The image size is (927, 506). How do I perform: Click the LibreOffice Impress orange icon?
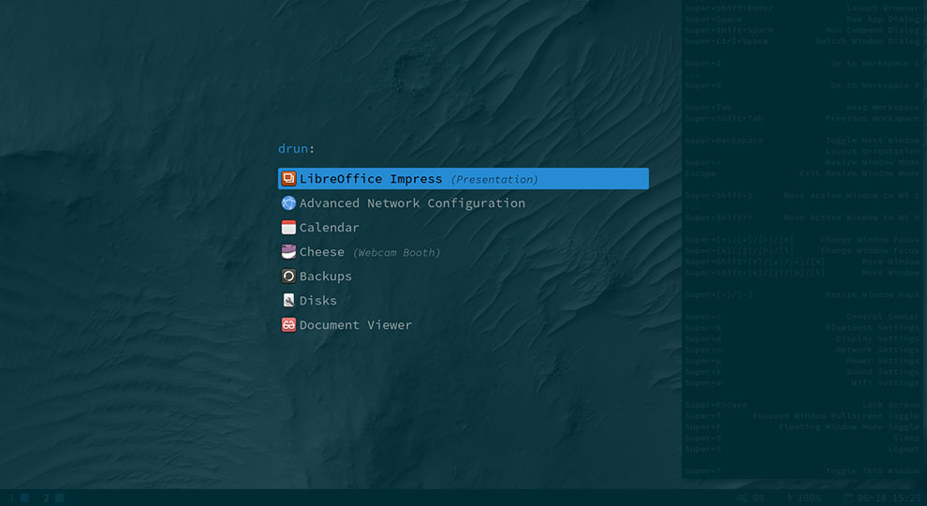pos(288,178)
